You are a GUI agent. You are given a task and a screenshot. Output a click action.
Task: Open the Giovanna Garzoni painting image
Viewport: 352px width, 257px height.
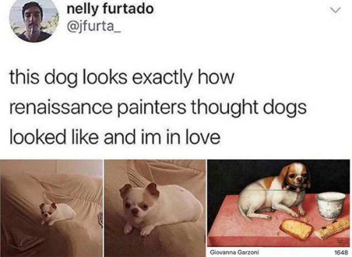click(279, 203)
